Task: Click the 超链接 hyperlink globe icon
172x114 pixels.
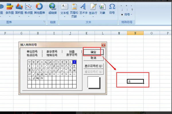Action: click(52, 6)
